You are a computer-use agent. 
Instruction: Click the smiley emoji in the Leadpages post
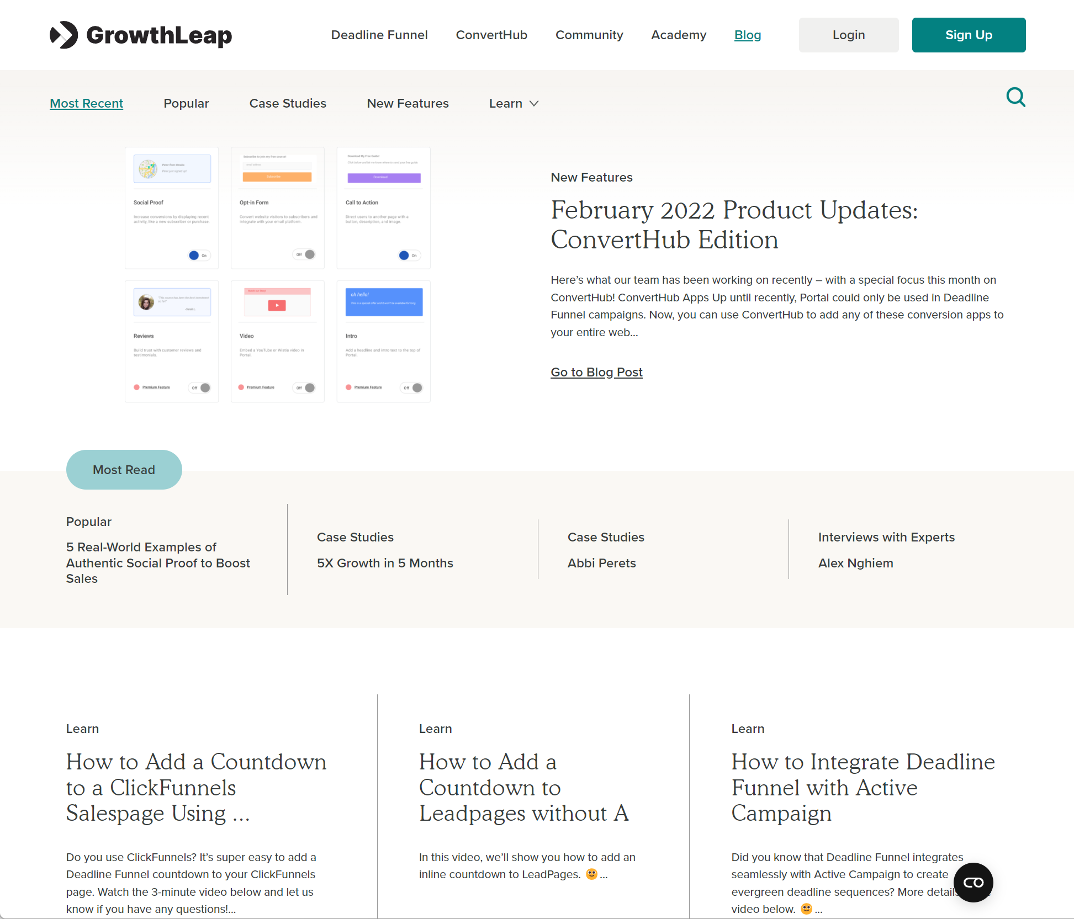pyautogui.click(x=591, y=874)
